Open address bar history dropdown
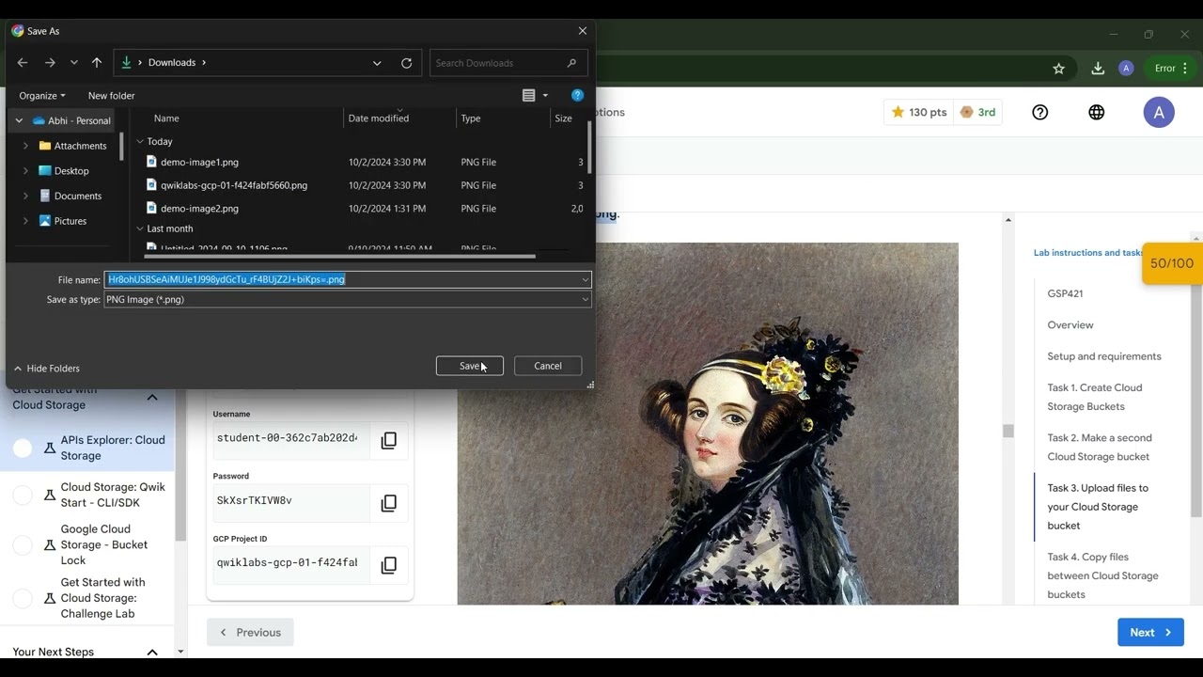 pos(377,63)
